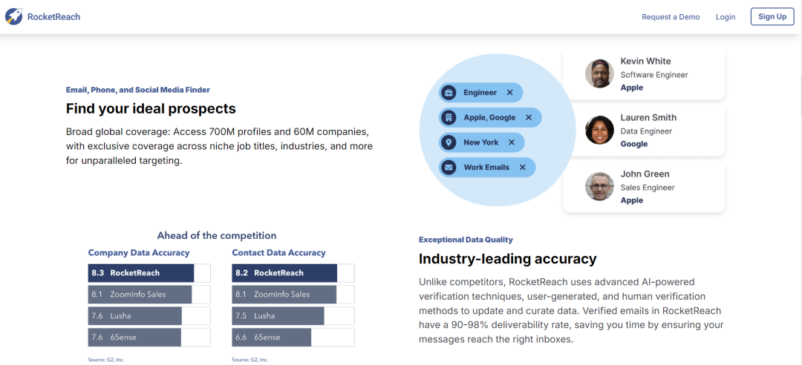Click the RocketReach brand name text
Screen dimensions: 802x365
coord(53,17)
